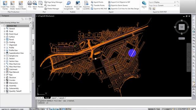Select the Parcel tree item
The width and height of the screenshot is (196, 110).
(11, 39)
